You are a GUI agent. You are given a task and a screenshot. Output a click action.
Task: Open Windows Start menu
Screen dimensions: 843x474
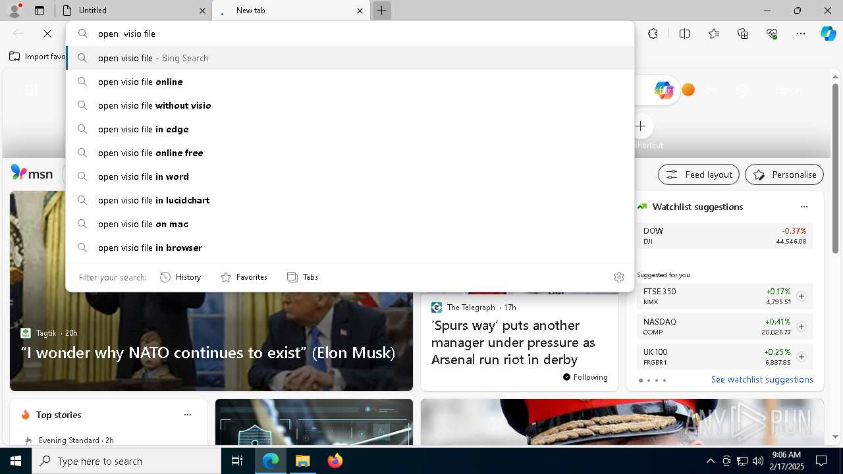pos(16,461)
